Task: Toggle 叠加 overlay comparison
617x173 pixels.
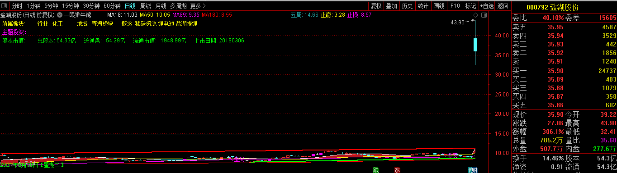Action: [392, 6]
